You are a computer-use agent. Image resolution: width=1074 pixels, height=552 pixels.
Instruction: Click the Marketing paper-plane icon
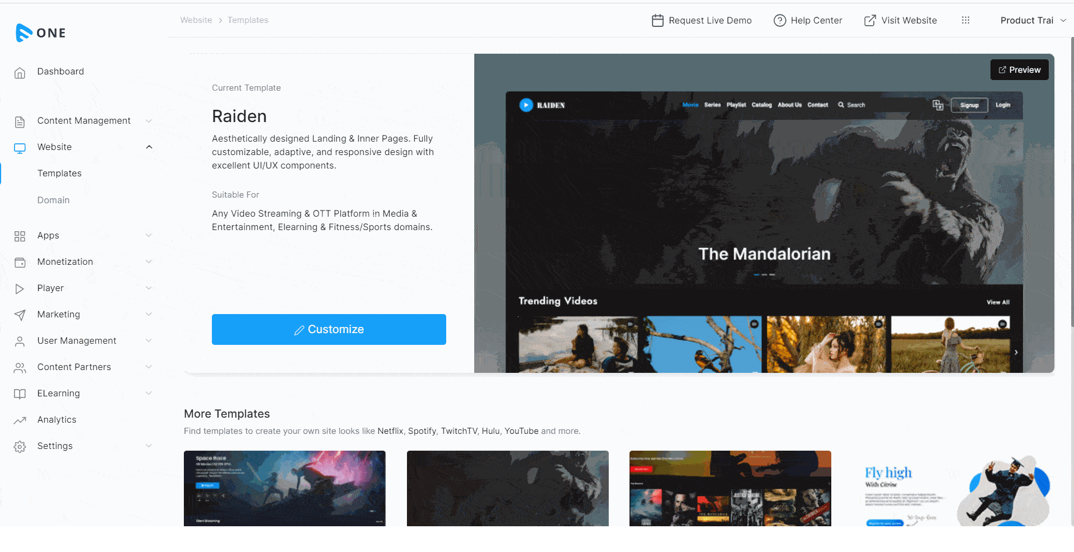[x=20, y=315]
